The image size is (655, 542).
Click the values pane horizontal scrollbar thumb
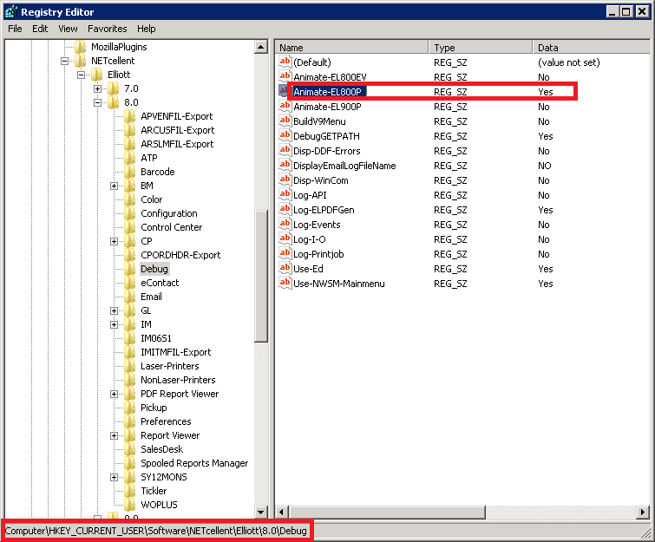pos(387,512)
